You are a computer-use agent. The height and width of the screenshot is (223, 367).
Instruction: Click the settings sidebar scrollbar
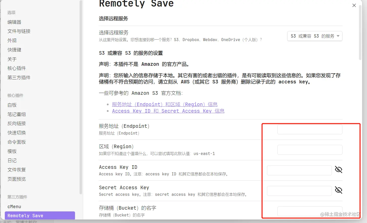tap(81, 97)
